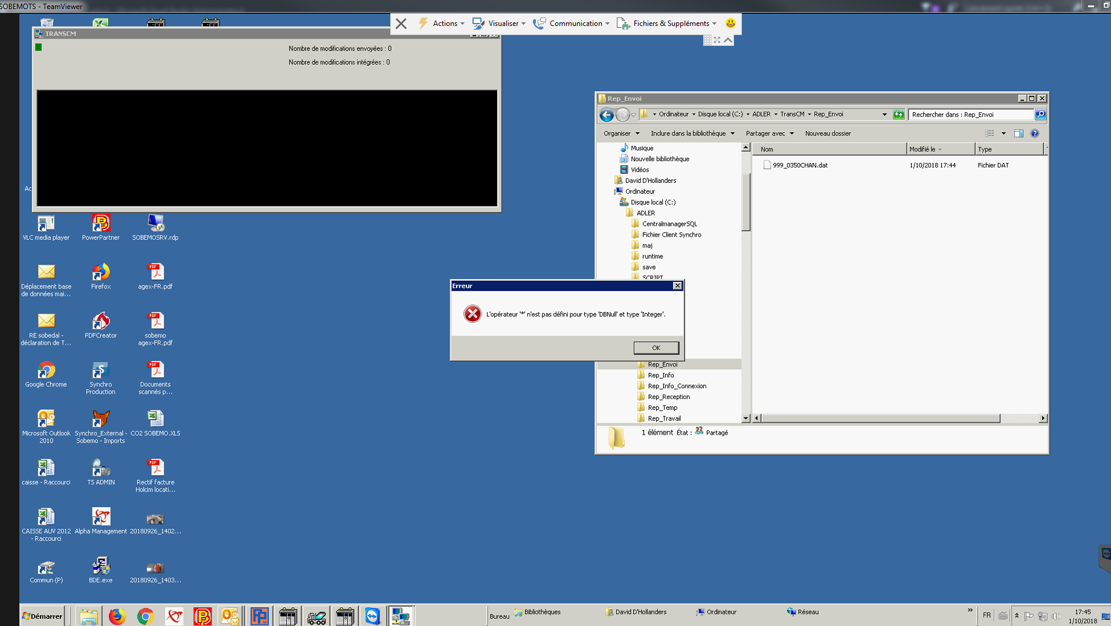
Task: Click the refresh icon beside address bar
Action: [x=899, y=115]
